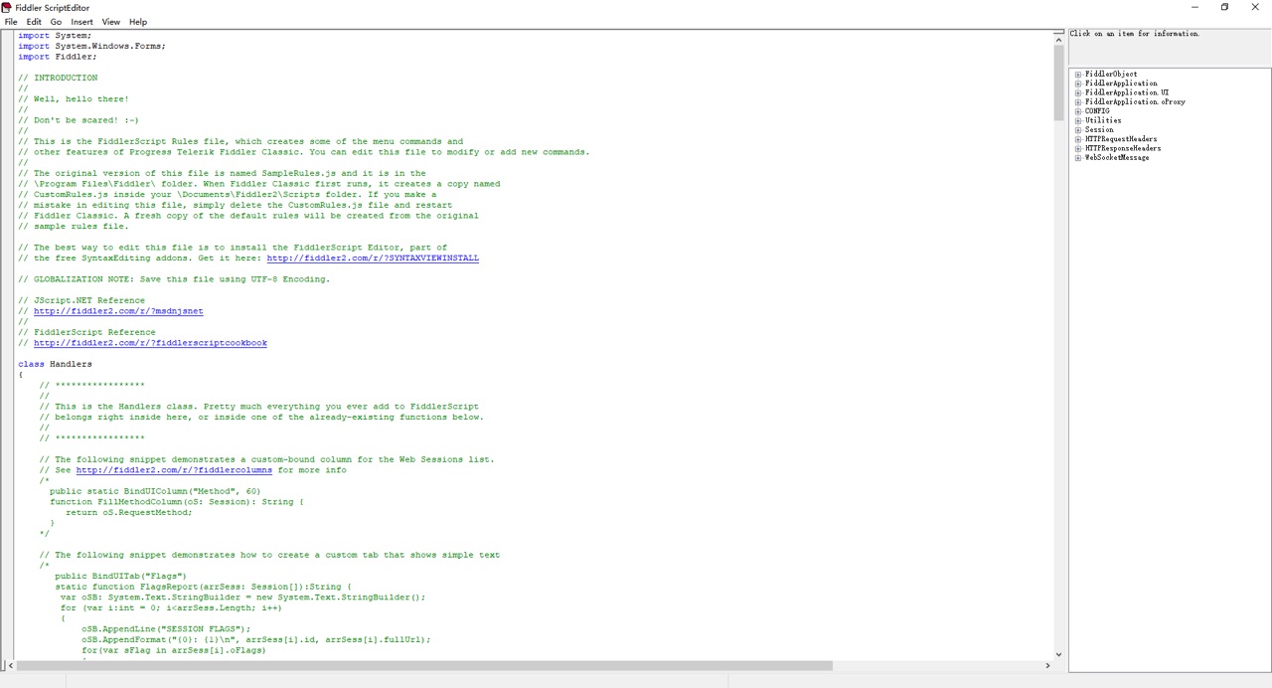Expand the FiddlerObject node plus box
This screenshot has height=688, width=1272.
click(1078, 75)
